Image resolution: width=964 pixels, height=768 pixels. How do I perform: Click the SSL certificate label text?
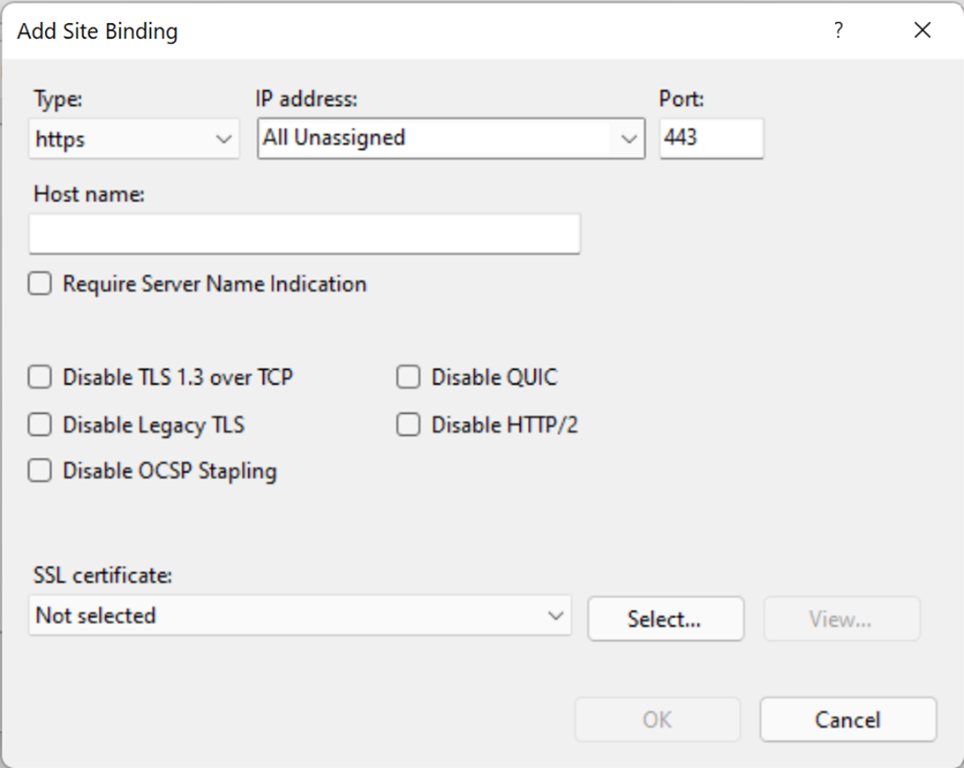pos(102,576)
